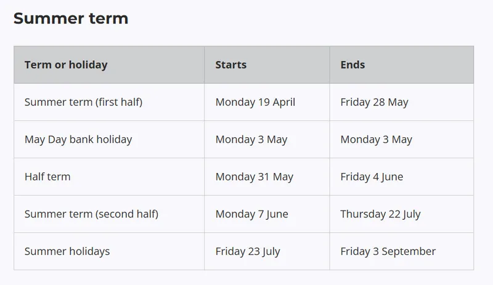The width and height of the screenshot is (493, 285).
Task: Click the "Summer term (second half)" cell
Action: click(x=91, y=214)
